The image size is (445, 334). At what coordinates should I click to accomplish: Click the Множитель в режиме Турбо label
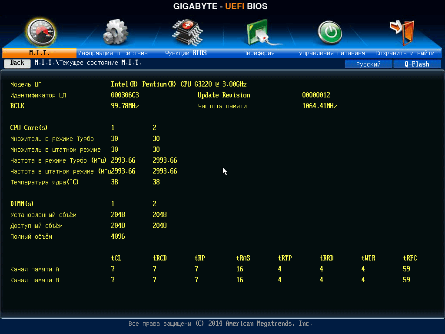coord(52,139)
